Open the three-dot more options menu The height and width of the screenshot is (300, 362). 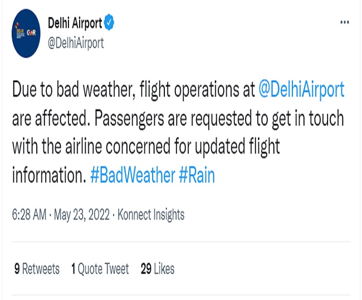(344, 22)
